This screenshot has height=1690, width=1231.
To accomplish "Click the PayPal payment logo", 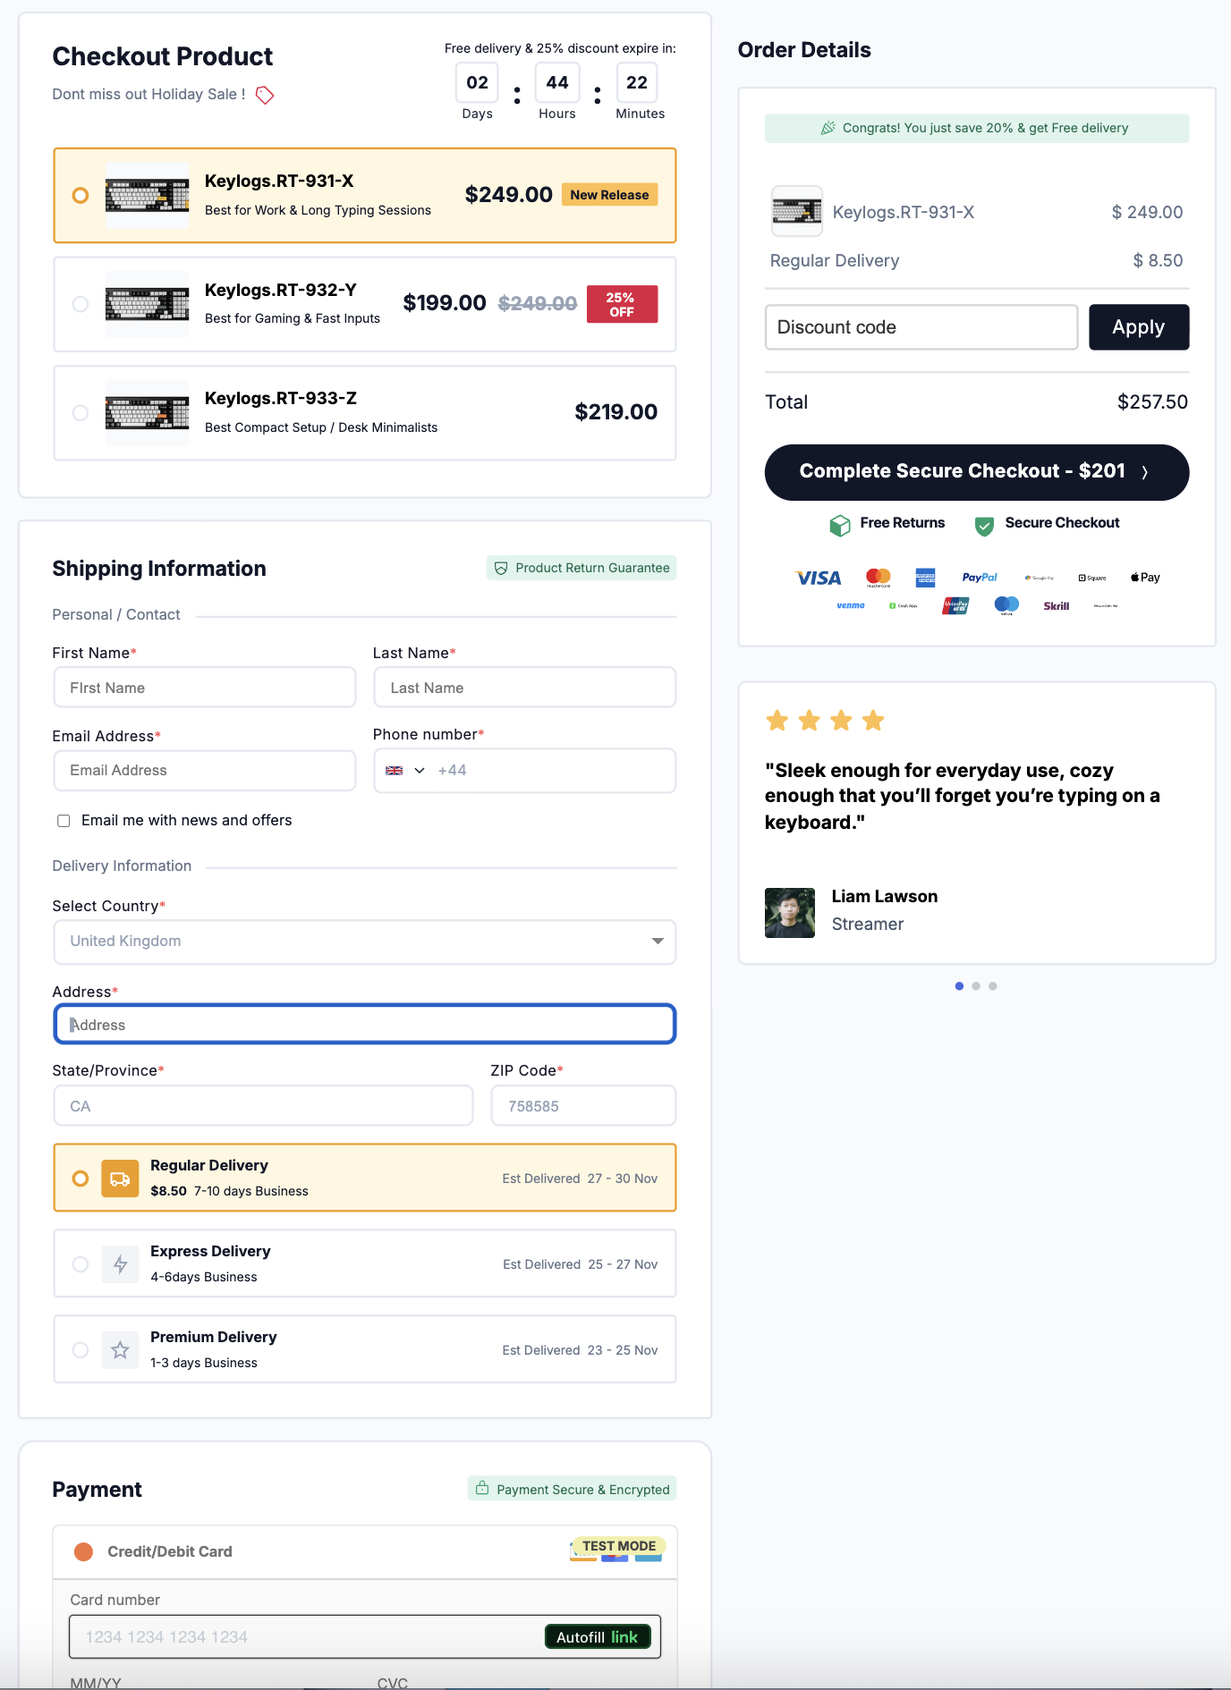I will [979, 578].
